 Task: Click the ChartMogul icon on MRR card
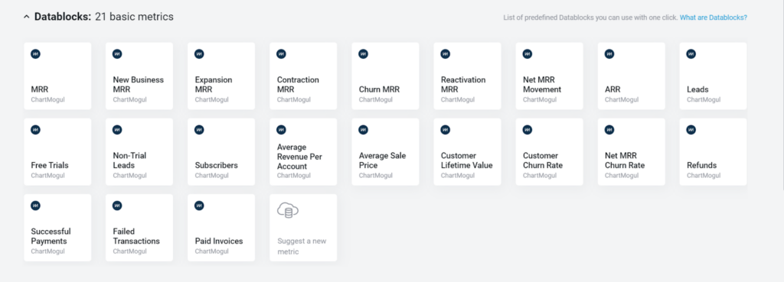[35, 54]
